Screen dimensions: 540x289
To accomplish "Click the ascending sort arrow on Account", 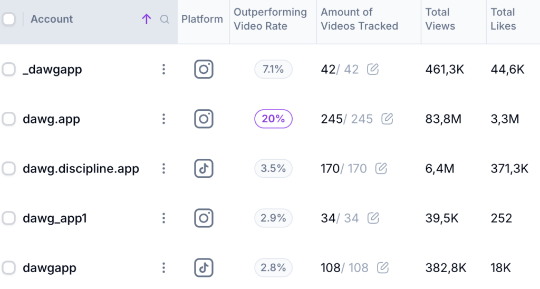I will [x=147, y=20].
